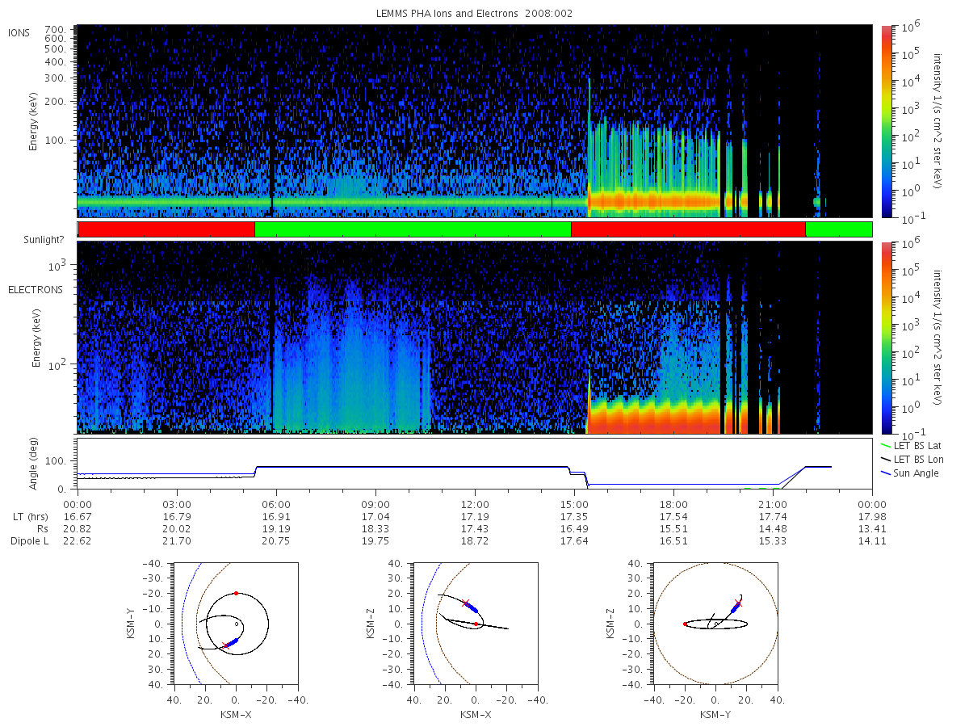This screenshot has height=727, width=969.
Task: Click the ELECTRONS panel label
Action: [x=35, y=289]
